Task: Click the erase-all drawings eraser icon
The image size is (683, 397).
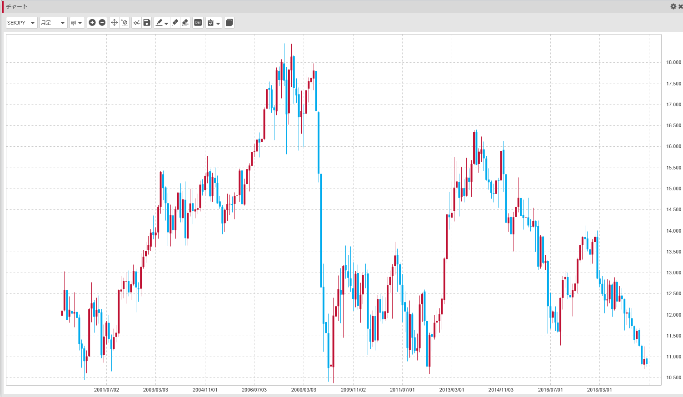Action: tap(185, 23)
